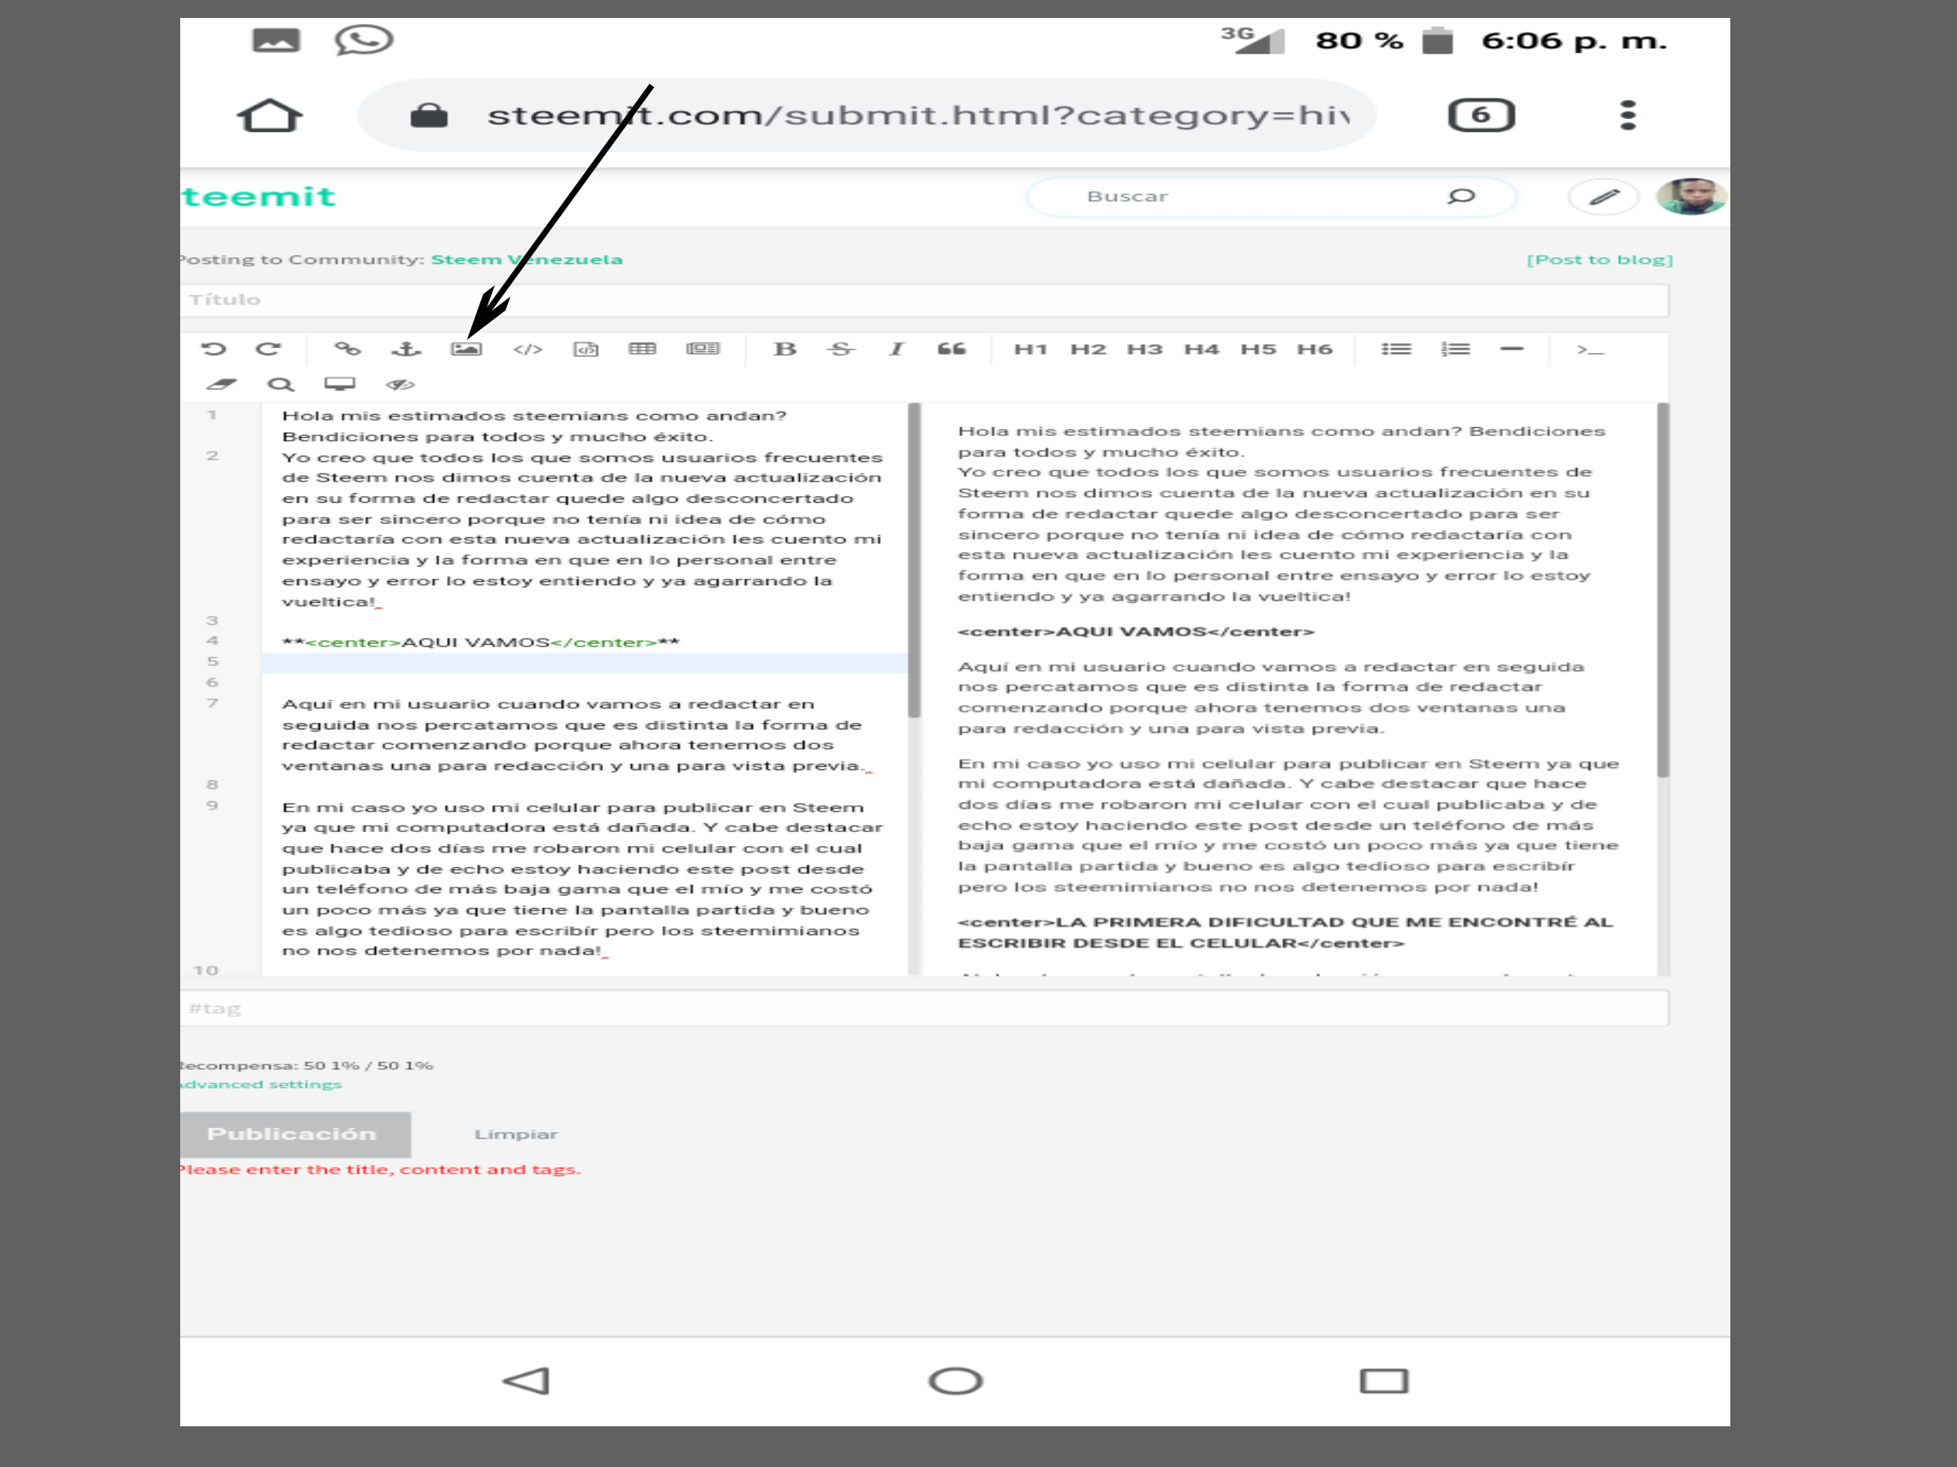
Task: Apply H6 heading style
Action: pyautogui.click(x=1314, y=350)
